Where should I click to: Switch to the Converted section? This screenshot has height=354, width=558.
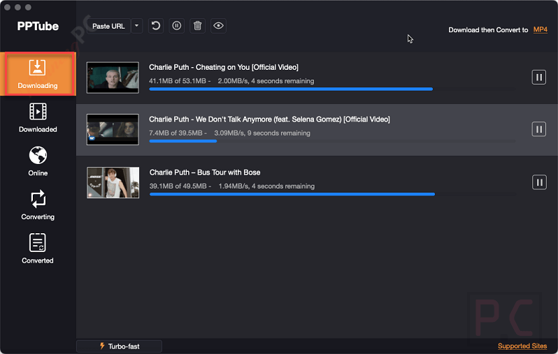[x=38, y=249]
